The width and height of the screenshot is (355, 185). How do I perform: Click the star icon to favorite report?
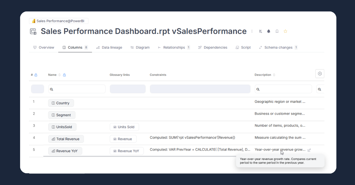pyautogui.click(x=285, y=31)
